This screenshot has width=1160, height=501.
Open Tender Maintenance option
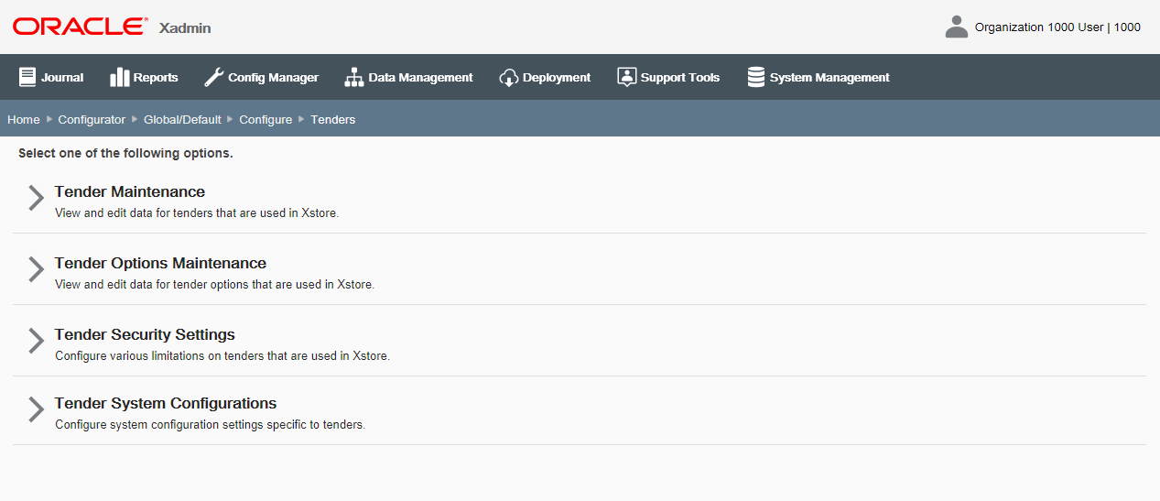coord(130,191)
